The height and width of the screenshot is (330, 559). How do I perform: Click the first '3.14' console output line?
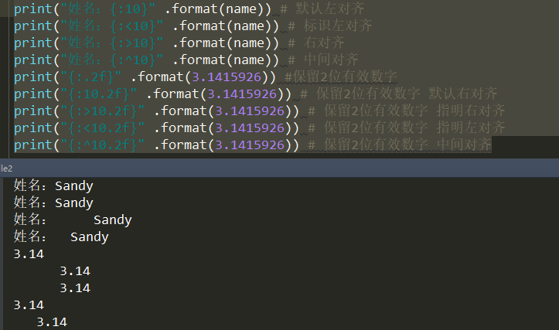pyautogui.click(x=29, y=253)
